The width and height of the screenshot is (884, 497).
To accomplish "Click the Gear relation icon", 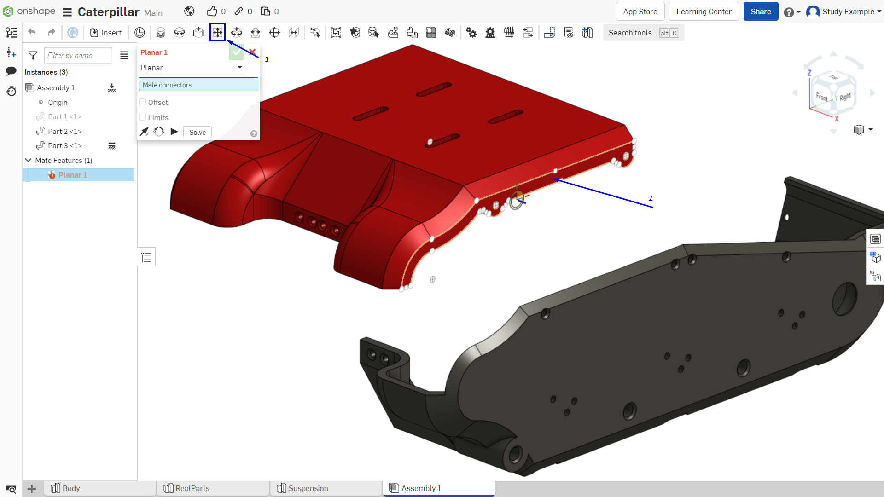I will (471, 33).
